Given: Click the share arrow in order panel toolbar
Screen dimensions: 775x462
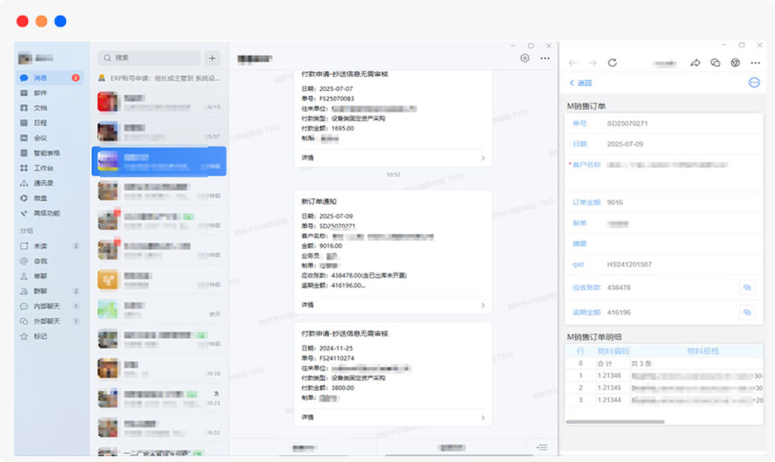Looking at the screenshot, I should 695,63.
